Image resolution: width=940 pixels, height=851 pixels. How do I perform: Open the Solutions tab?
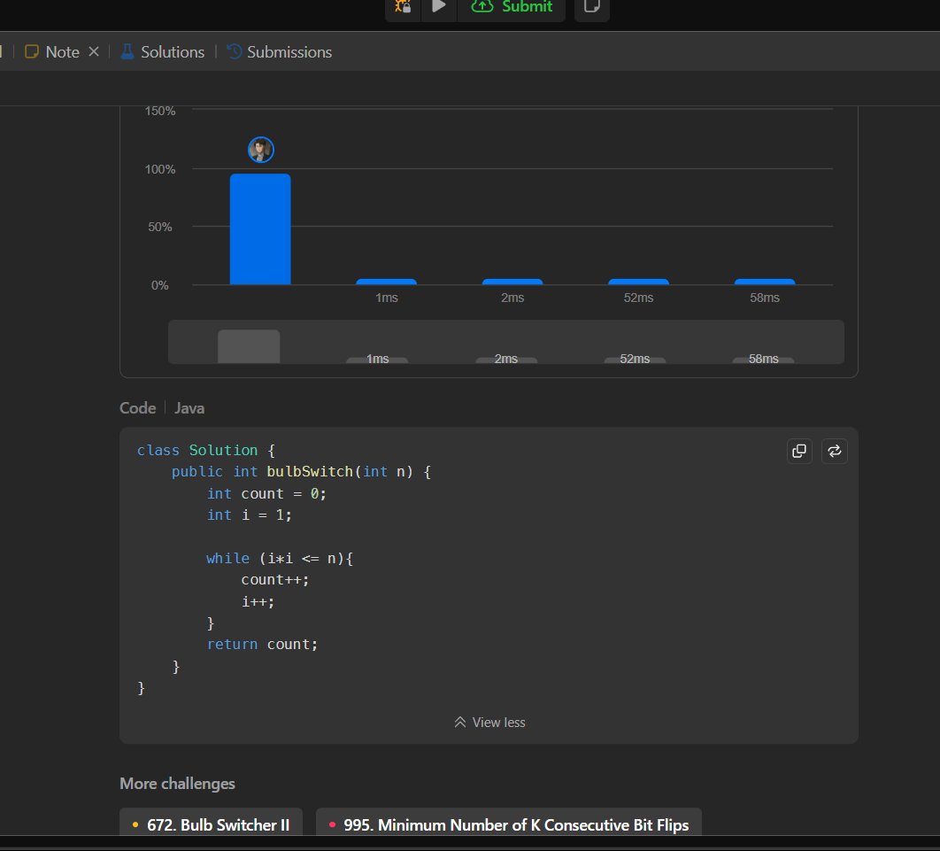coord(163,52)
